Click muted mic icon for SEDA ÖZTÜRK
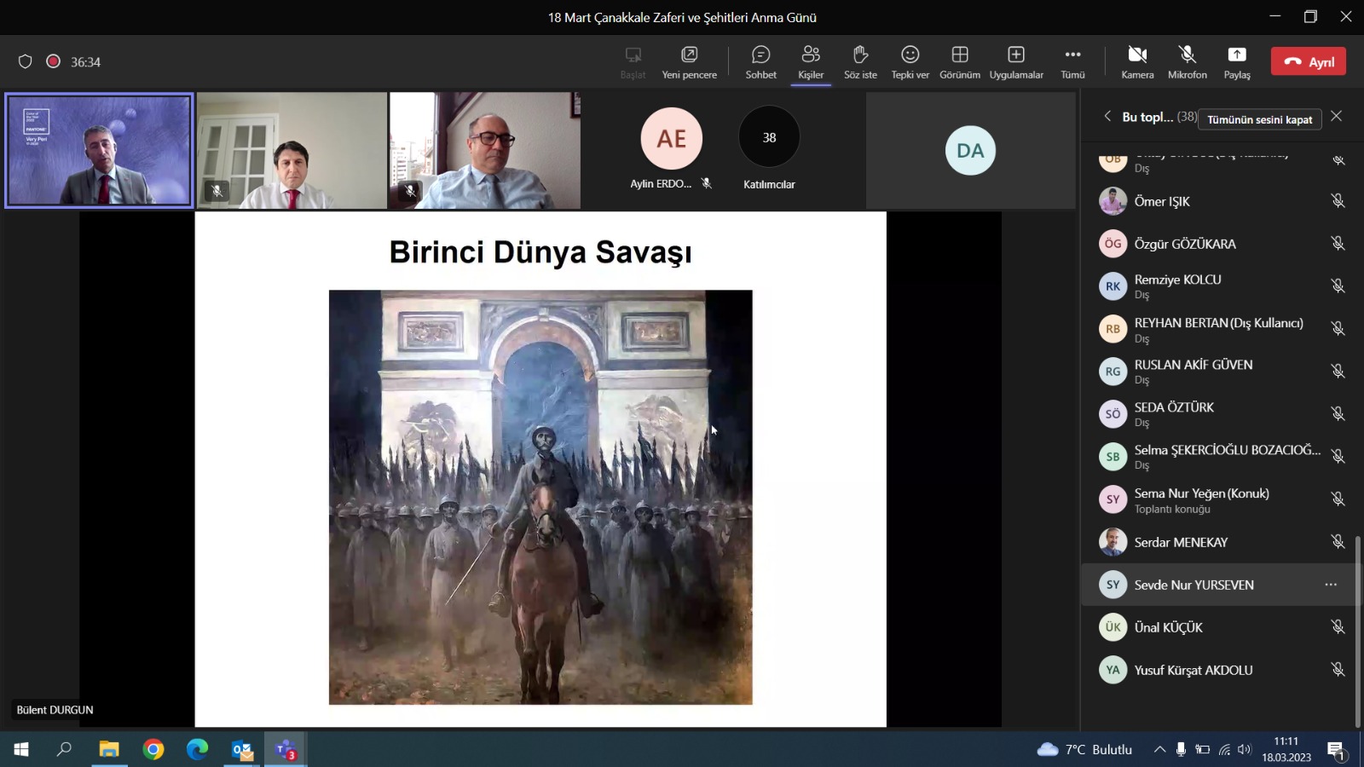The height and width of the screenshot is (767, 1364). [x=1338, y=414]
